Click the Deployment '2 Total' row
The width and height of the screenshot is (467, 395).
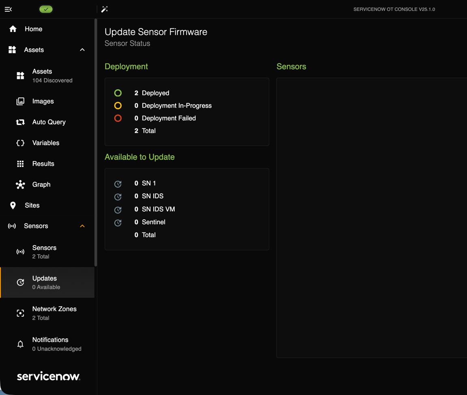[145, 131]
